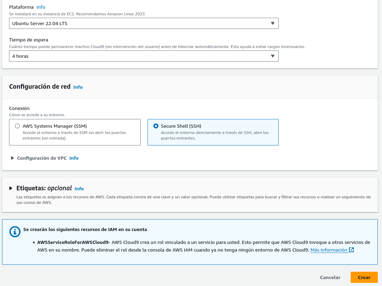Click Info link beside Configuración de red
Screen dimensions: 382x286
click(x=78, y=87)
